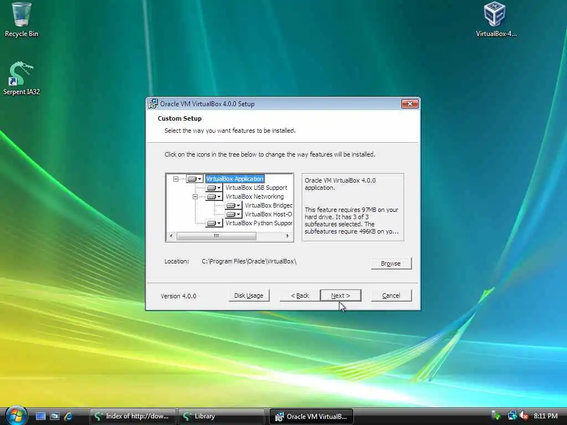Image resolution: width=567 pixels, height=425 pixels.
Task: Select the VirtualBox Bridged networking item
Action: coord(269,206)
